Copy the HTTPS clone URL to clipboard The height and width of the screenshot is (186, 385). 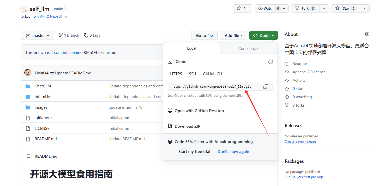[266, 87]
